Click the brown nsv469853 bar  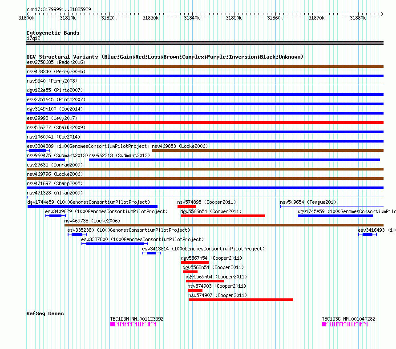tap(268, 151)
